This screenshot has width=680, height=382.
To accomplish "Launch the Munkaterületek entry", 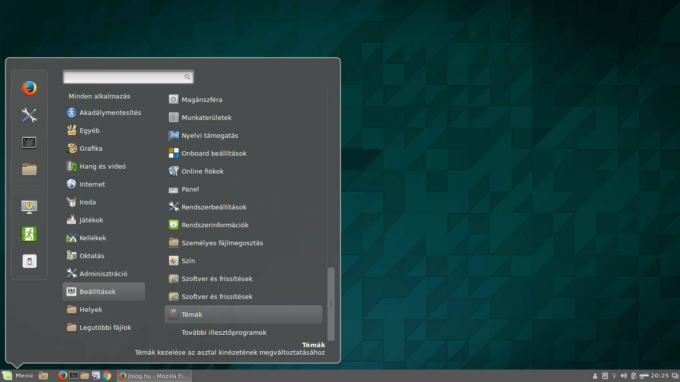I will click(243, 117).
